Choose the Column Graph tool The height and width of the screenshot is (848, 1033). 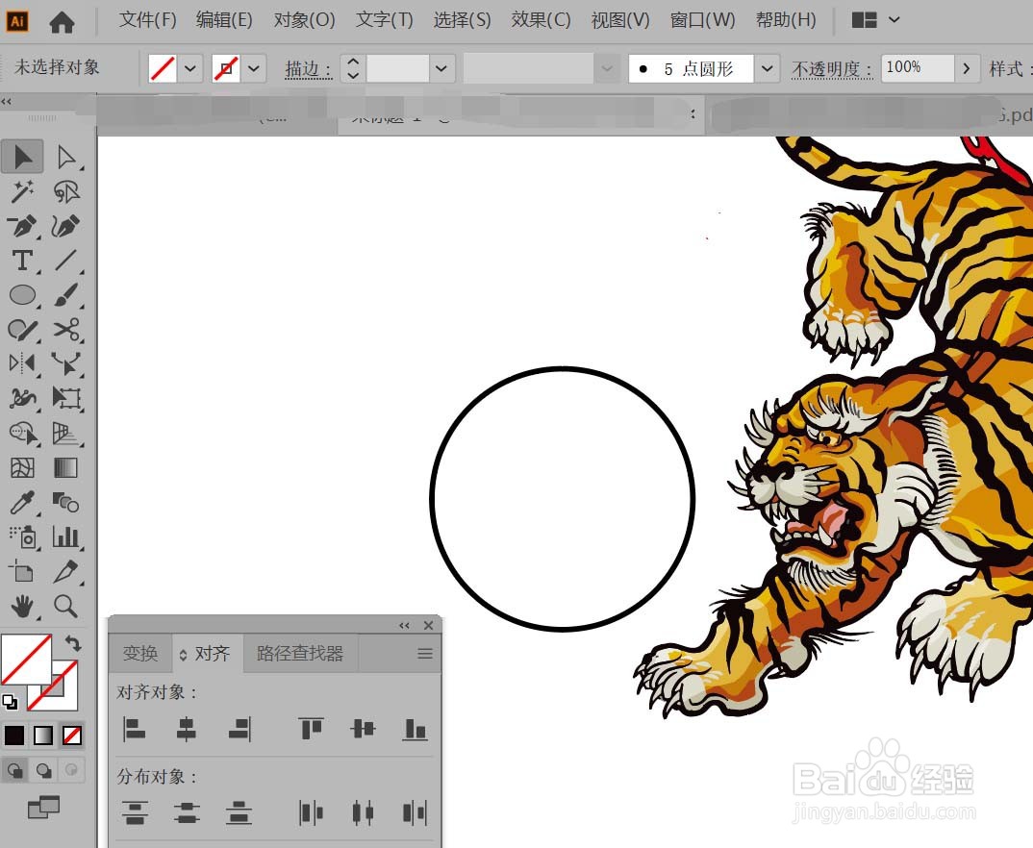65,536
